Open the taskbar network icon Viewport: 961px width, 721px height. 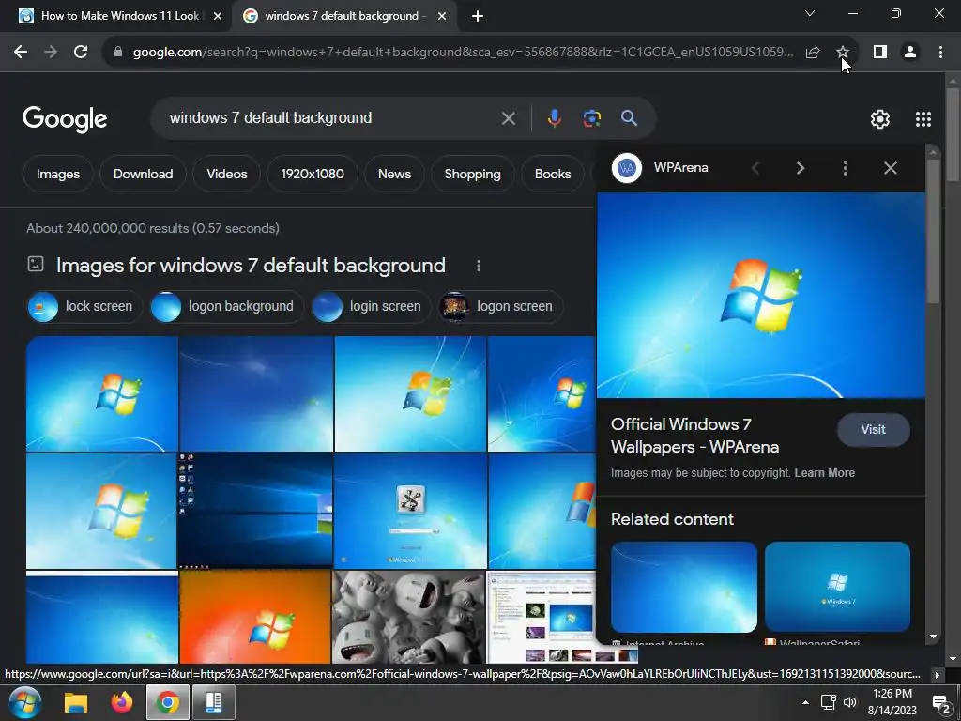[x=828, y=702]
